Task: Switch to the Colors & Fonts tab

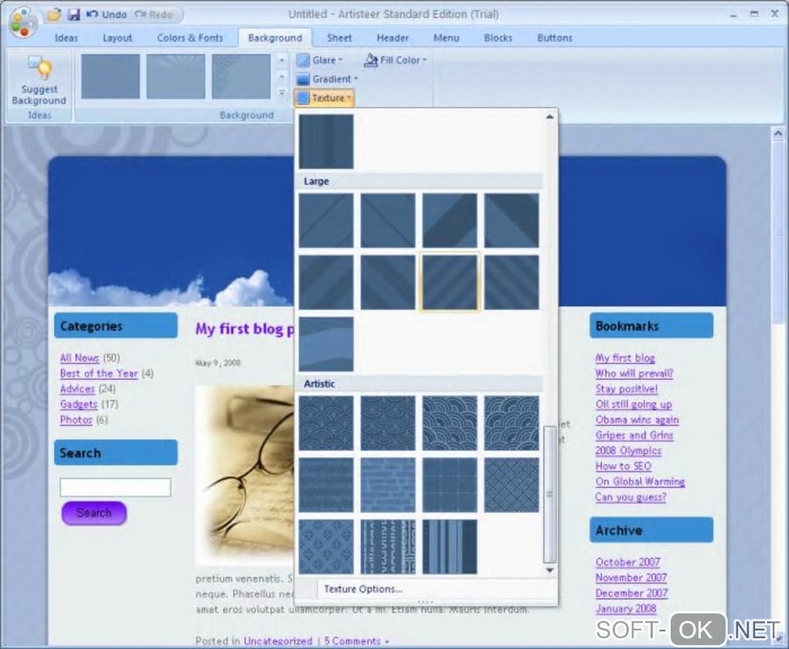Action: pyautogui.click(x=190, y=38)
